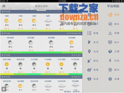Open the 设置 settings gear item
The height and width of the screenshot is (93, 124).
(114, 79)
